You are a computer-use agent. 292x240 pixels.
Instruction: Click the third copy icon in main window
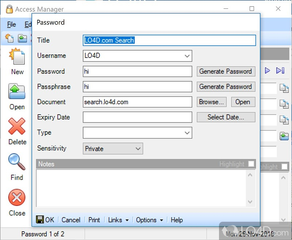(x=284, y=120)
